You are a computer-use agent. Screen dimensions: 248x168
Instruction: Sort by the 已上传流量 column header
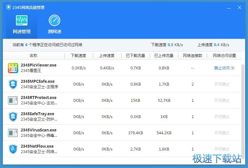[164, 56]
